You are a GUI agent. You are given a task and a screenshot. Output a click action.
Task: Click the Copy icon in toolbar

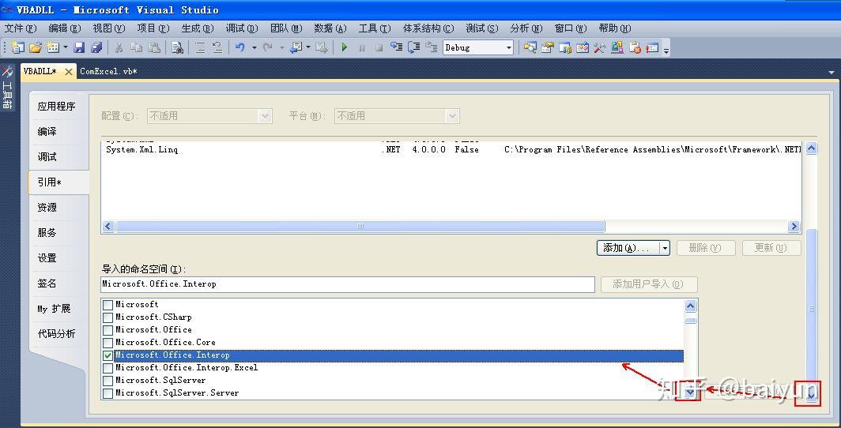coord(136,47)
